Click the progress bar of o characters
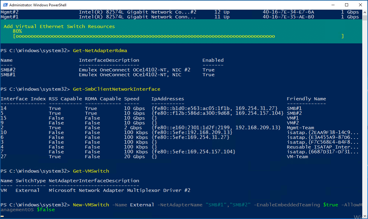This screenshot has width=368, height=219. (178, 36)
